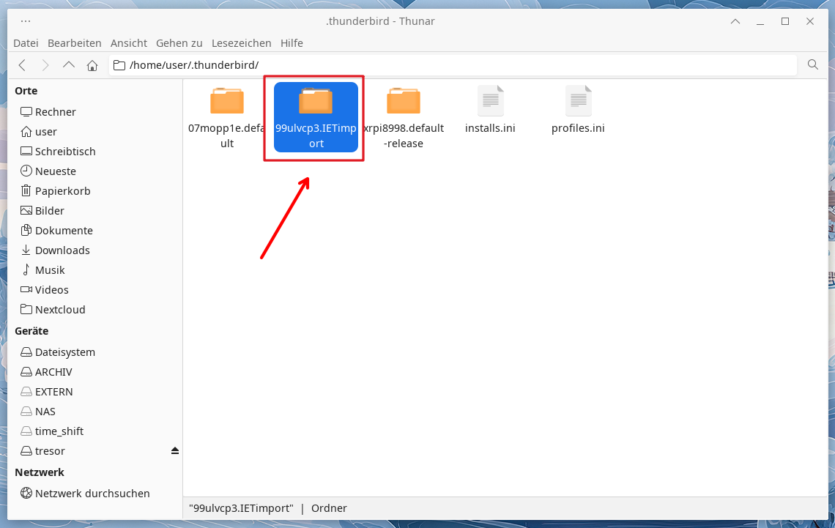Go to Downloads in the sidebar

62,250
